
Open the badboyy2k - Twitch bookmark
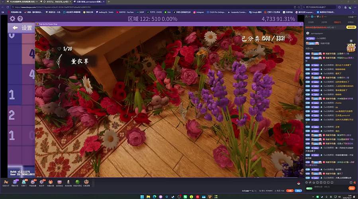point(105,12)
